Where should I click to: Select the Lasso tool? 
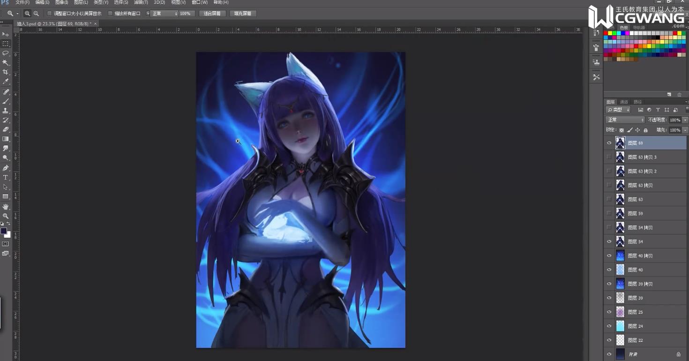tap(6, 53)
